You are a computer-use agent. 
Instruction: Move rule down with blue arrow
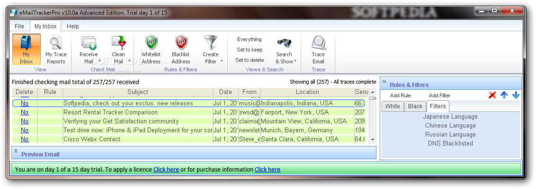(516, 95)
